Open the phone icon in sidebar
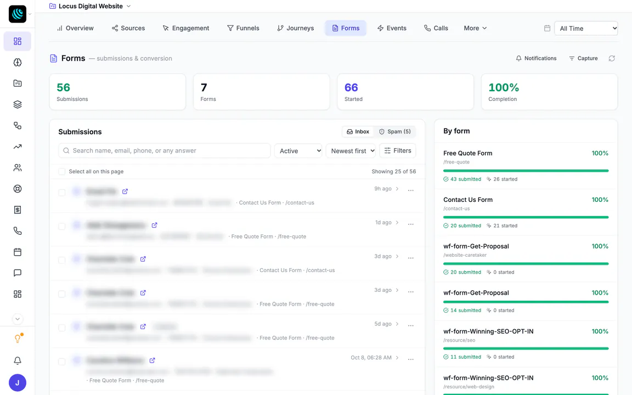 point(18,231)
